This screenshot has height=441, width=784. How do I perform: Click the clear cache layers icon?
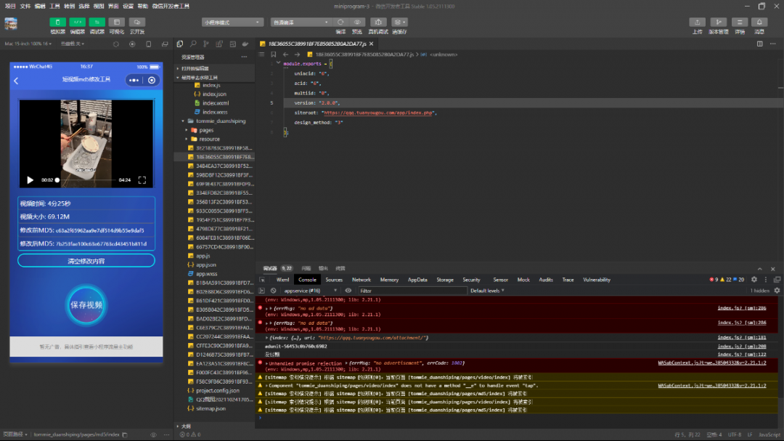click(399, 22)
